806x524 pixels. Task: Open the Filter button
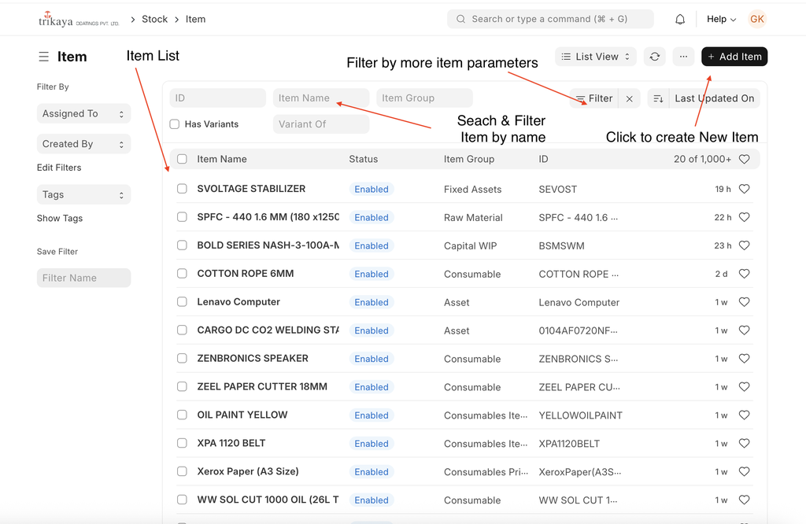(594, 98)
